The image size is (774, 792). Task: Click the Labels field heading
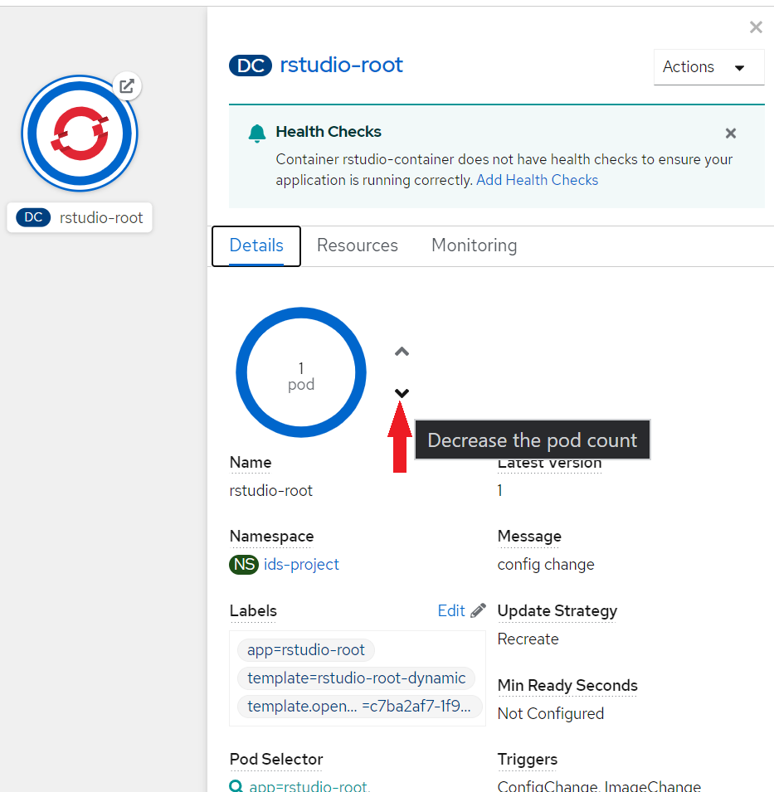click(x=253, y=611)
